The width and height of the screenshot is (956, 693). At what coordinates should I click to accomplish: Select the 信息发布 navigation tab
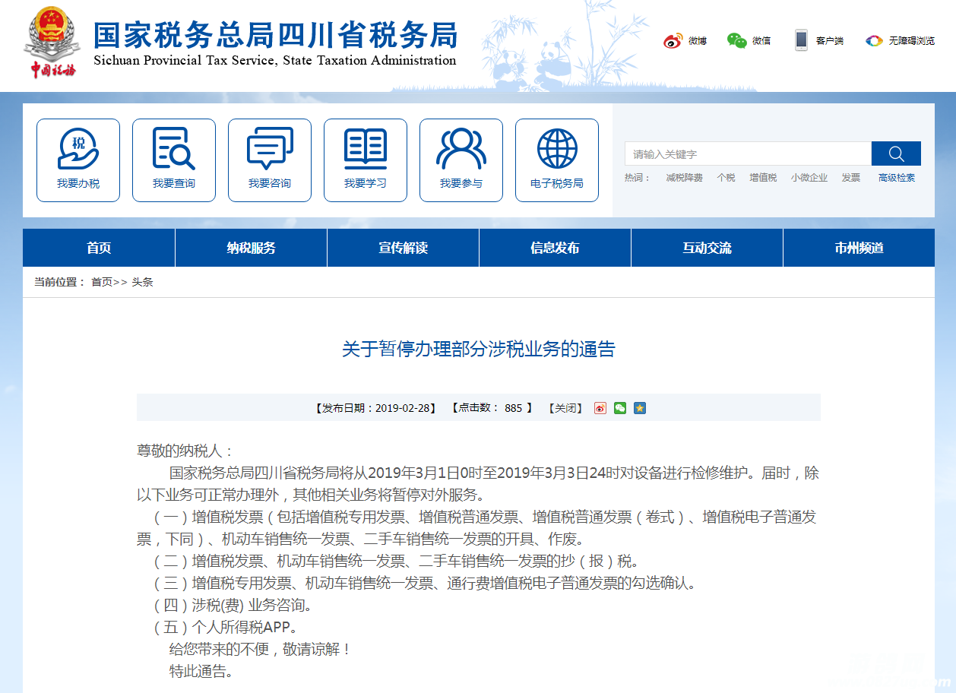coord(555,248)
